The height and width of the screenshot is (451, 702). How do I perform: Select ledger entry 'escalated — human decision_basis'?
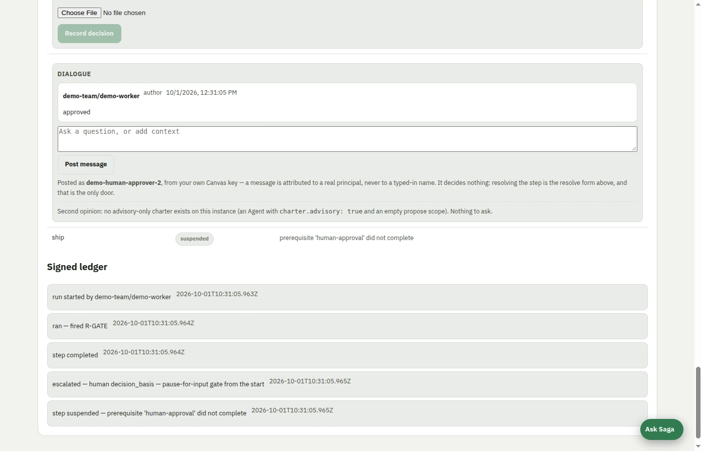pyautogui.click(x=347, y=384)
